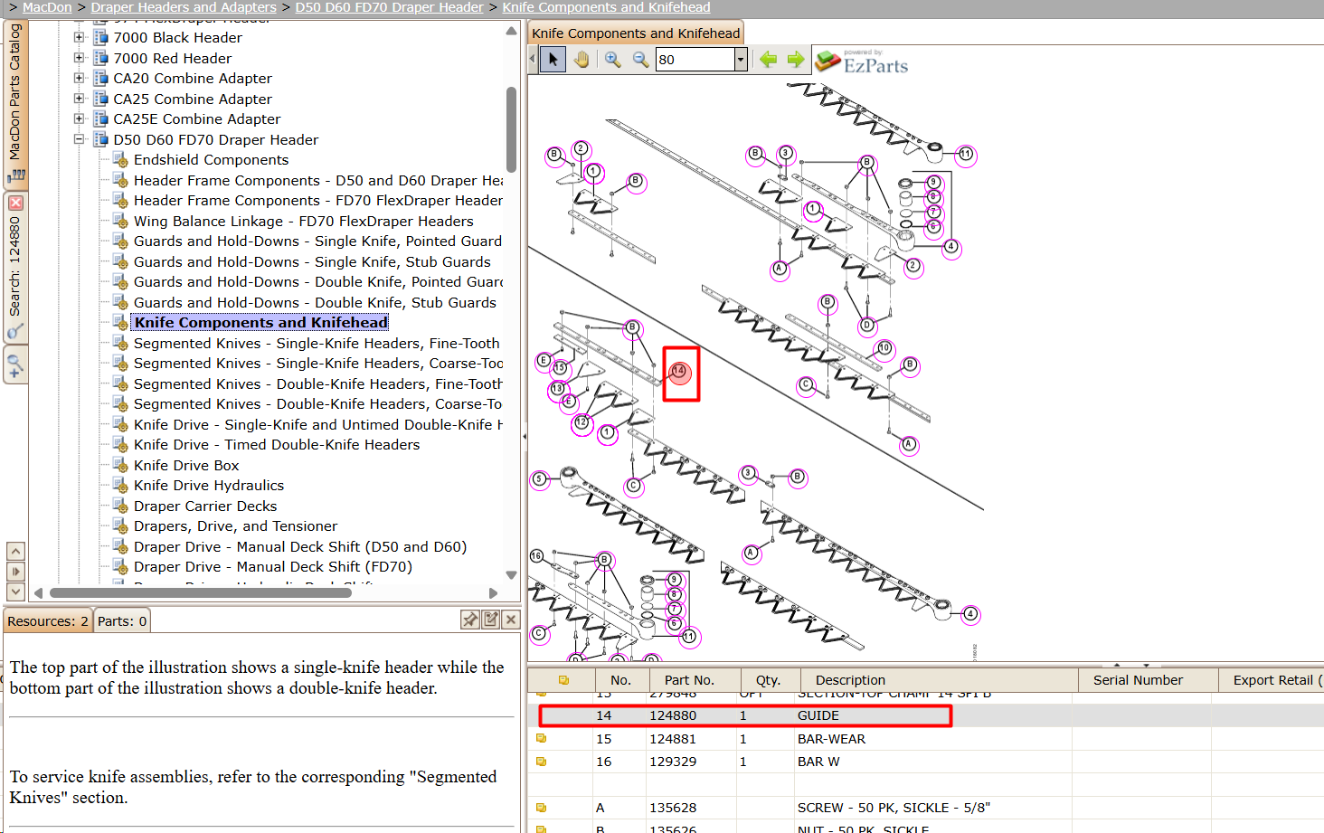This screenshot has width=1324, height=833.
Task: Expand the CA25E Combine Adapter node
Action: (79, 118)
